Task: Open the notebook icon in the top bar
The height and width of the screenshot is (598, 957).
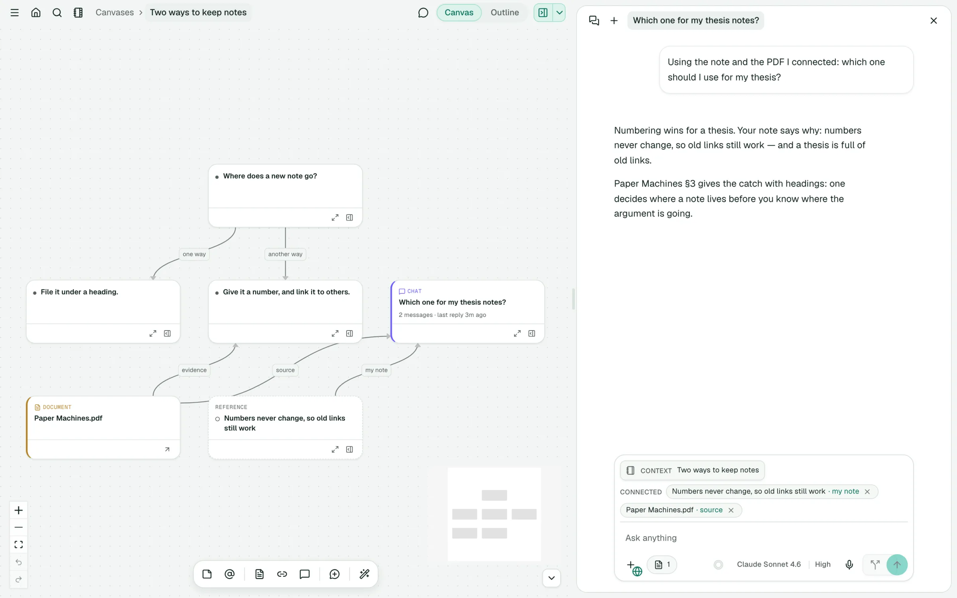Action: pyautogui.click(x=78, y=12)
